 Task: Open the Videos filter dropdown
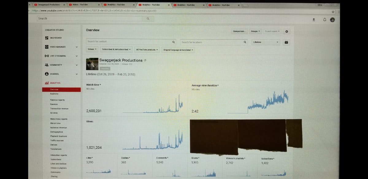pos(92,49)
